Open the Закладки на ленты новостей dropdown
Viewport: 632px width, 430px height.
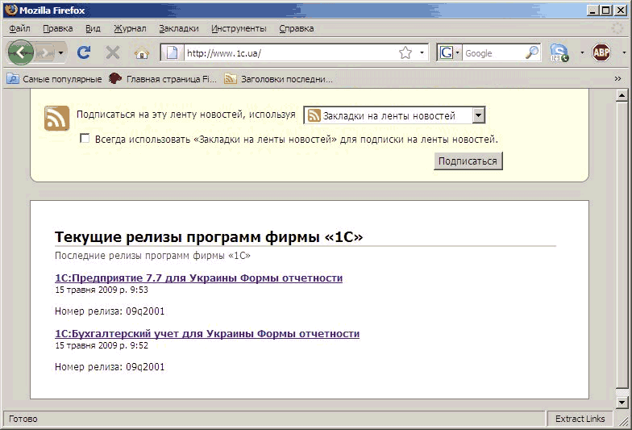click(394, 115)
